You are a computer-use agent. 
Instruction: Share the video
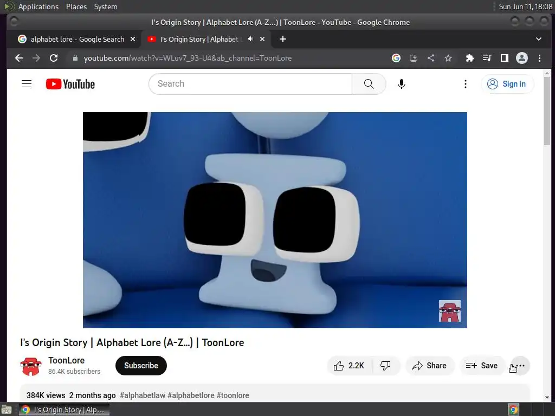coord(429,366)
